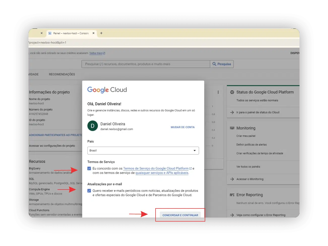The image size is (328, 246).
Task: Toggle the periodic e-mail updates checkbox
Action: pyautogui.click(x=89, y=191)
